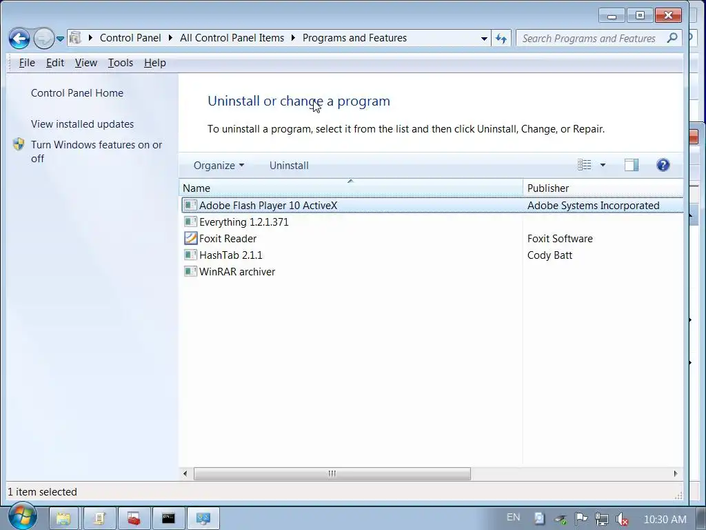The width and height of the screenshot is (706, 530).
Task: Open help via the blue question mark
Action: (663, 165)
